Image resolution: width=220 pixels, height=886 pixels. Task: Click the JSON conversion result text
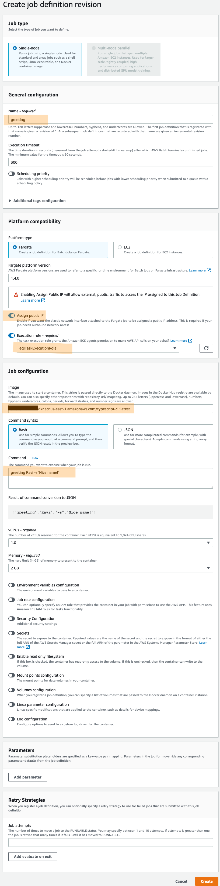click(54, 512)
